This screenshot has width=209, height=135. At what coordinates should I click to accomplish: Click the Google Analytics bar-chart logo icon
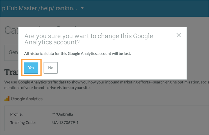7,99
